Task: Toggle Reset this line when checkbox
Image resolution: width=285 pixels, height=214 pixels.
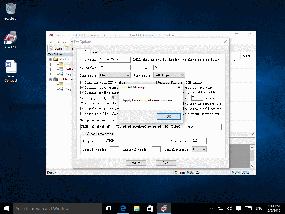Action: [82, 114]
